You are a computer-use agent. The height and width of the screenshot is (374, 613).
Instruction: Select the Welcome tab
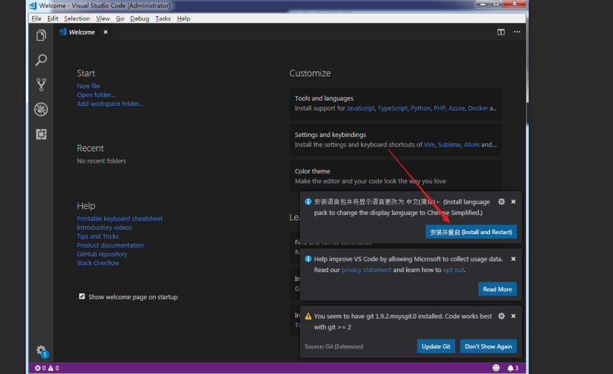tap(82, 32)
